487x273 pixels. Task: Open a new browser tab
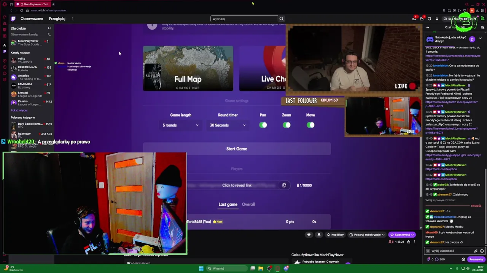pos(53,4)
